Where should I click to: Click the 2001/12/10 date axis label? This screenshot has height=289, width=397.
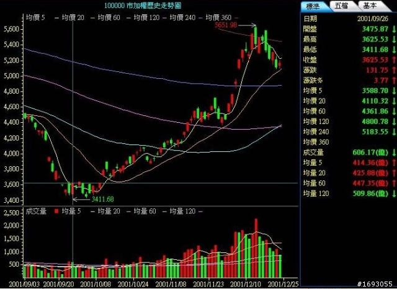coord(246,284)
